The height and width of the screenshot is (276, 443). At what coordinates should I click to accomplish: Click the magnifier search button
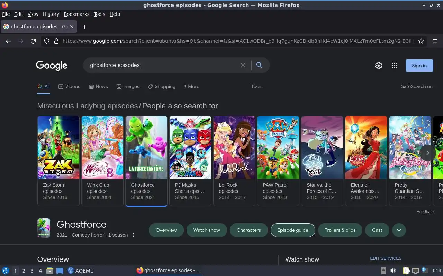[x=259, y=65]
